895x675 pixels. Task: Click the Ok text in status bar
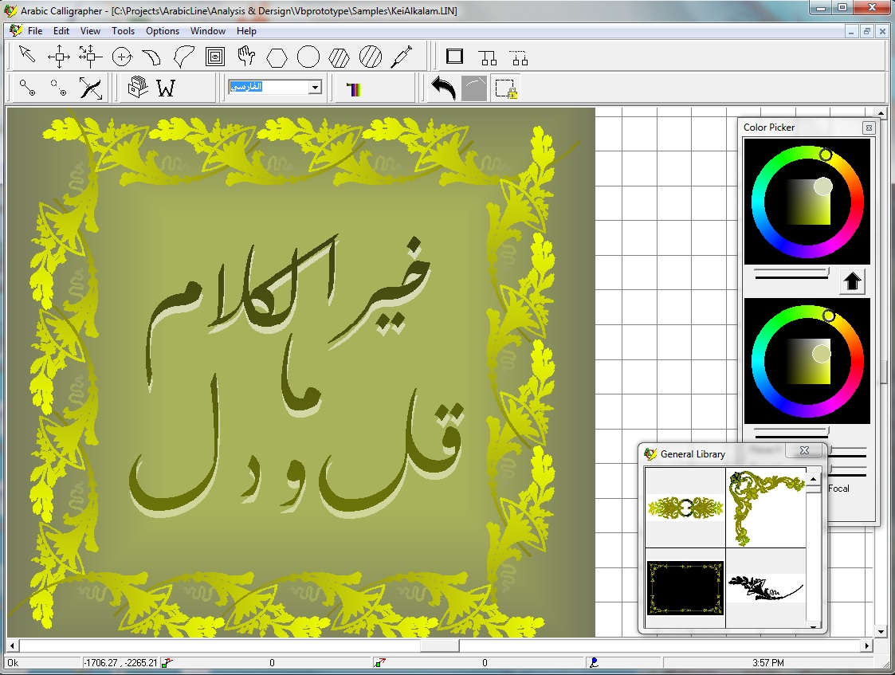tap(13, 663)
